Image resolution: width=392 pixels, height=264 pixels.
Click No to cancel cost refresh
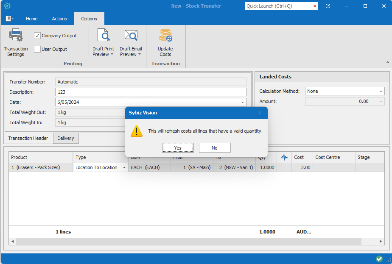click(215, 147)
